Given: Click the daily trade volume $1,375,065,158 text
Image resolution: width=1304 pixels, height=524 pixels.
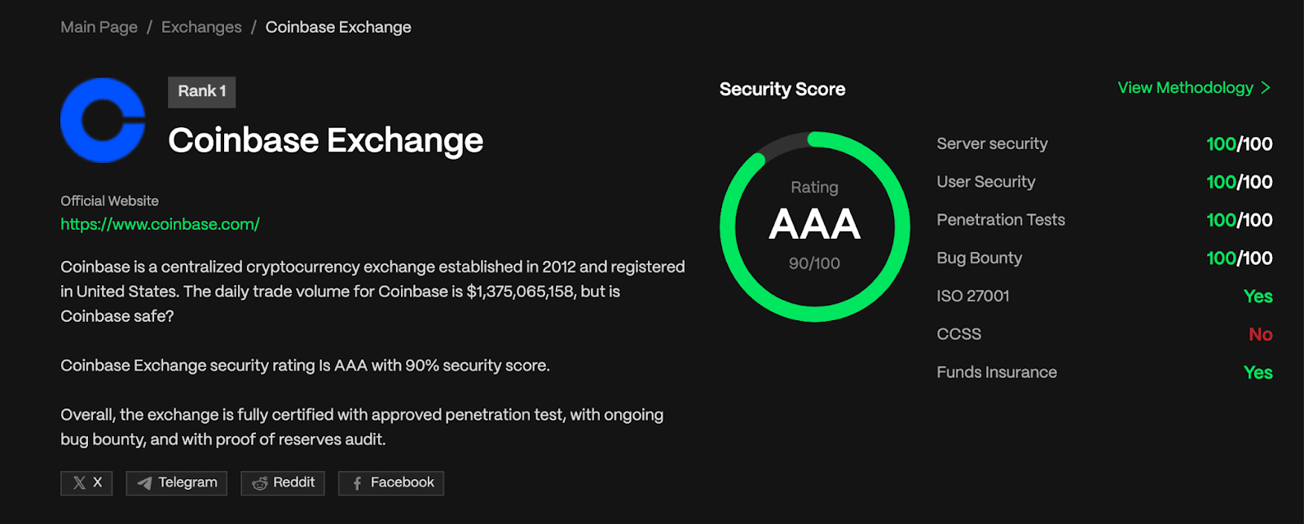Looking at the screenshot, I should (520, 292).
